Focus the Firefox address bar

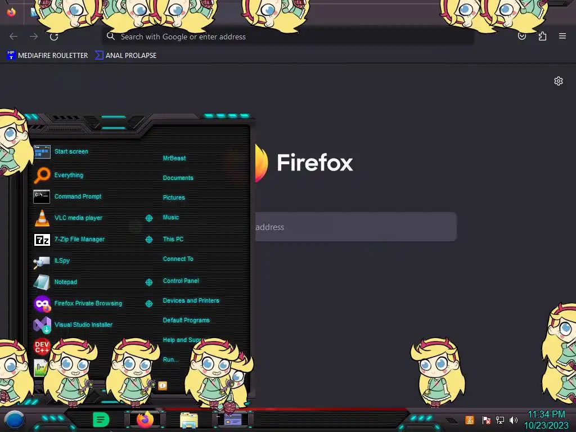pyautogui.click(x=288, y=37)
